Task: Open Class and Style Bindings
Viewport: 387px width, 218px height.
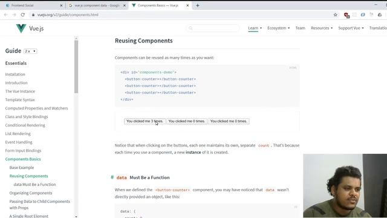Action: [27, 116]
